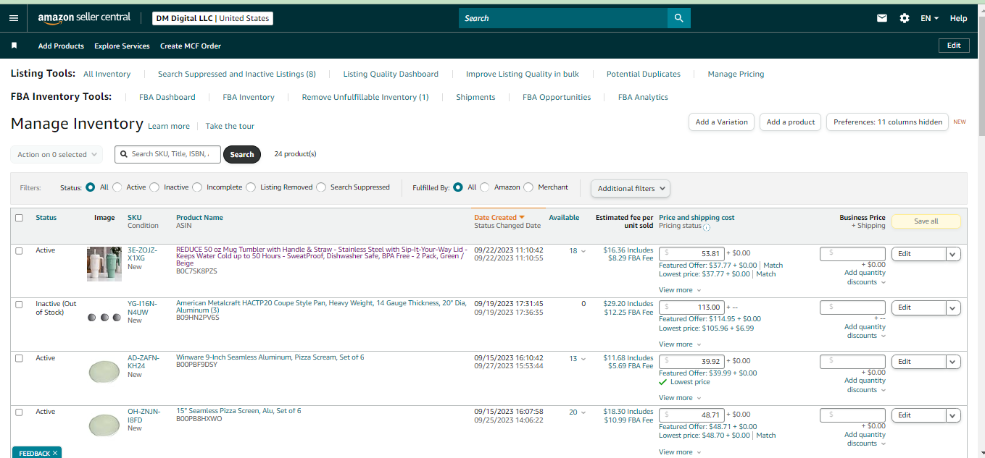Click the sort arrow on Date Created
Screen dimensions: 985x458
(521, 217)
